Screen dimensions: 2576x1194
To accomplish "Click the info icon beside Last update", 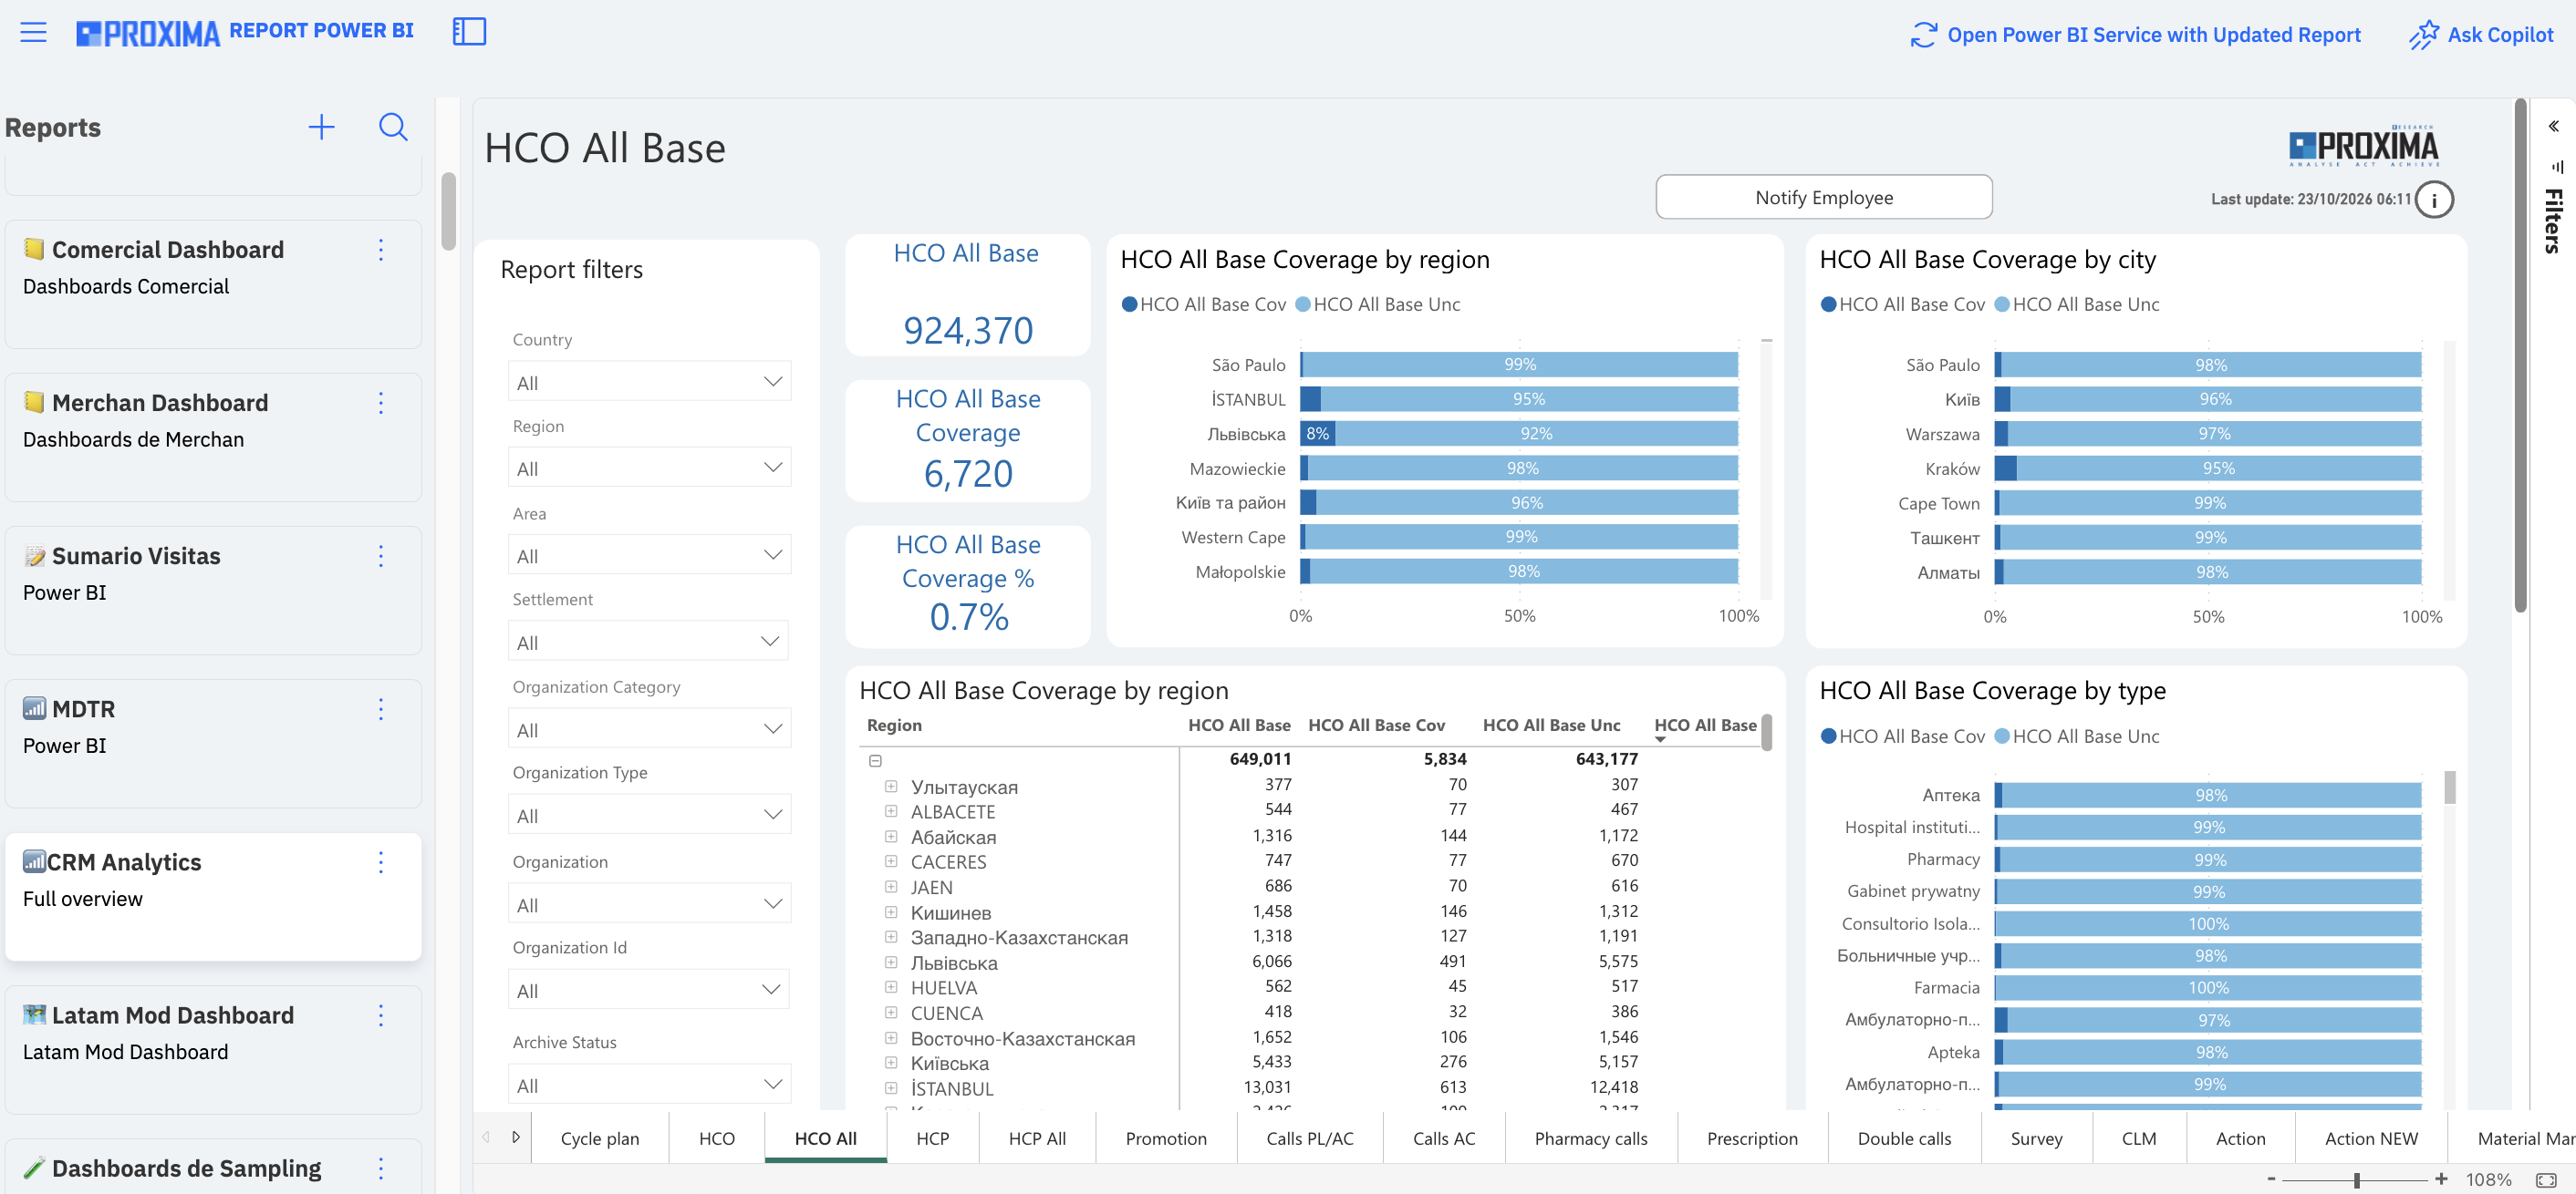I will [2433, 200].
